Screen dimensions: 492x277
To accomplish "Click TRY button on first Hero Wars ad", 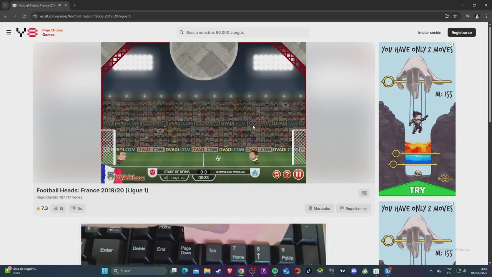I will click(417, 190).
